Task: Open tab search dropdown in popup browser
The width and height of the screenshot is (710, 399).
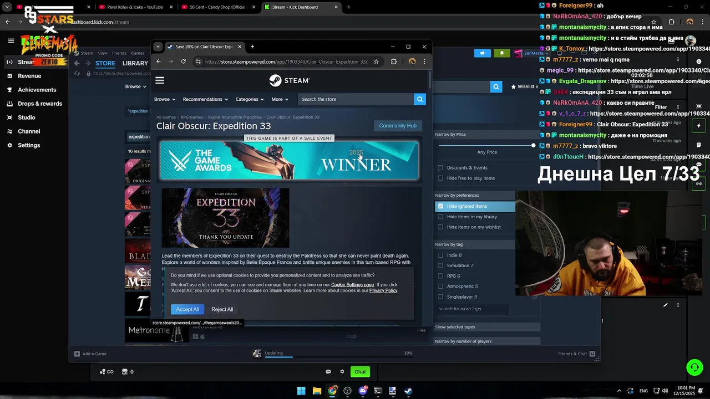Action: (x=158, y=47)
